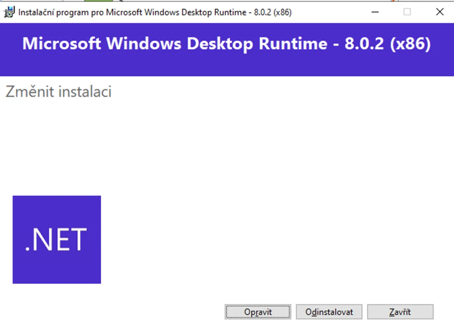Click the .NET logo tile
Image resolution: width=454 pixels, height=326 pixels.
click(57, 239)
